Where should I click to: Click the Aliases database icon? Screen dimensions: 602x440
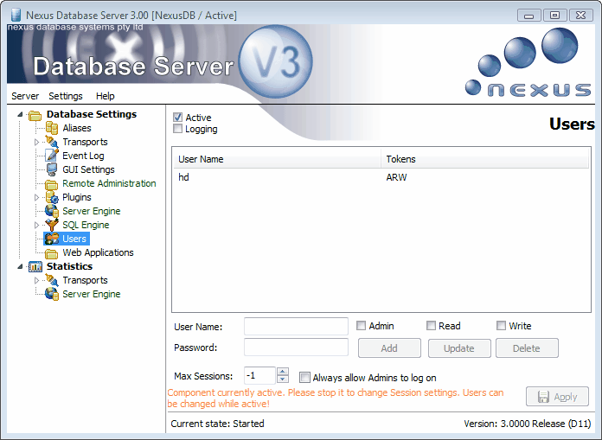(x=52, y=128)
